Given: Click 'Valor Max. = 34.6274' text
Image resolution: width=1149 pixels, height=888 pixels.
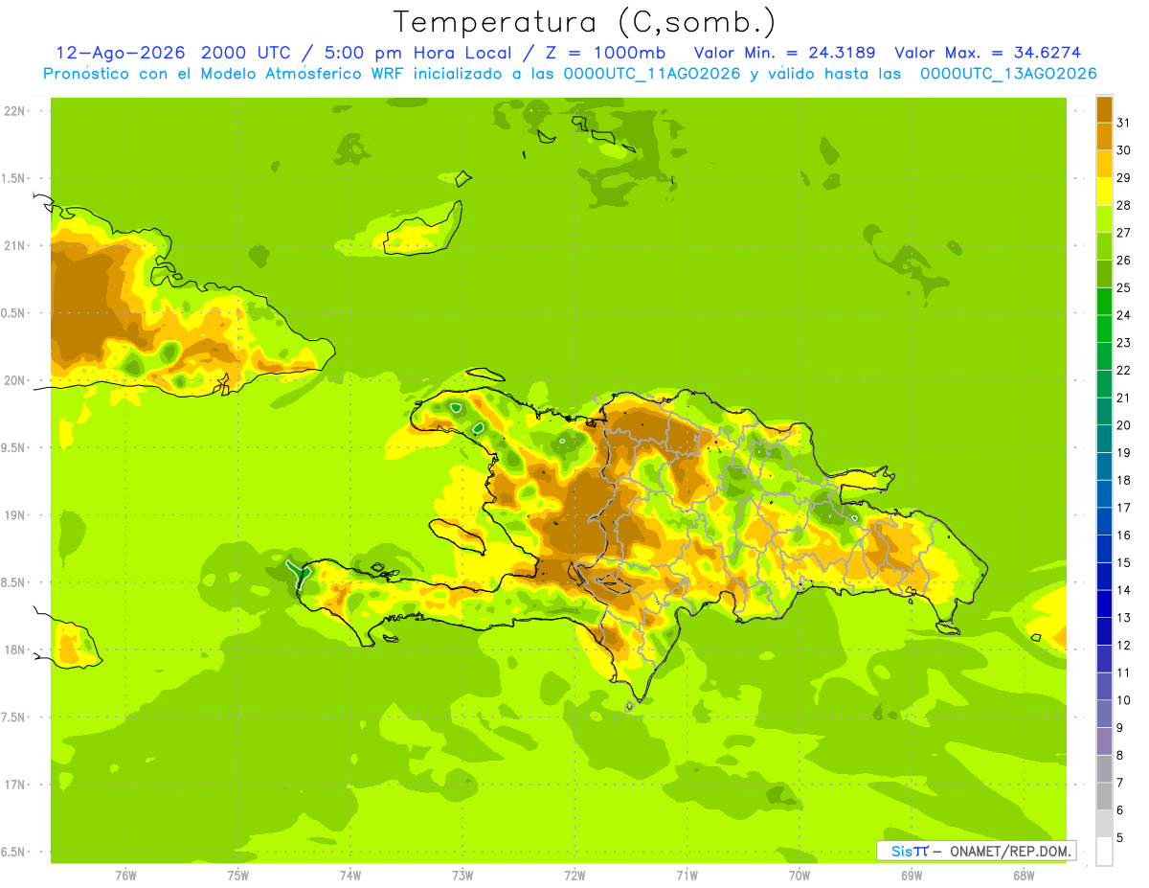Looking at the screenshot, I should (x=987, y=53).
